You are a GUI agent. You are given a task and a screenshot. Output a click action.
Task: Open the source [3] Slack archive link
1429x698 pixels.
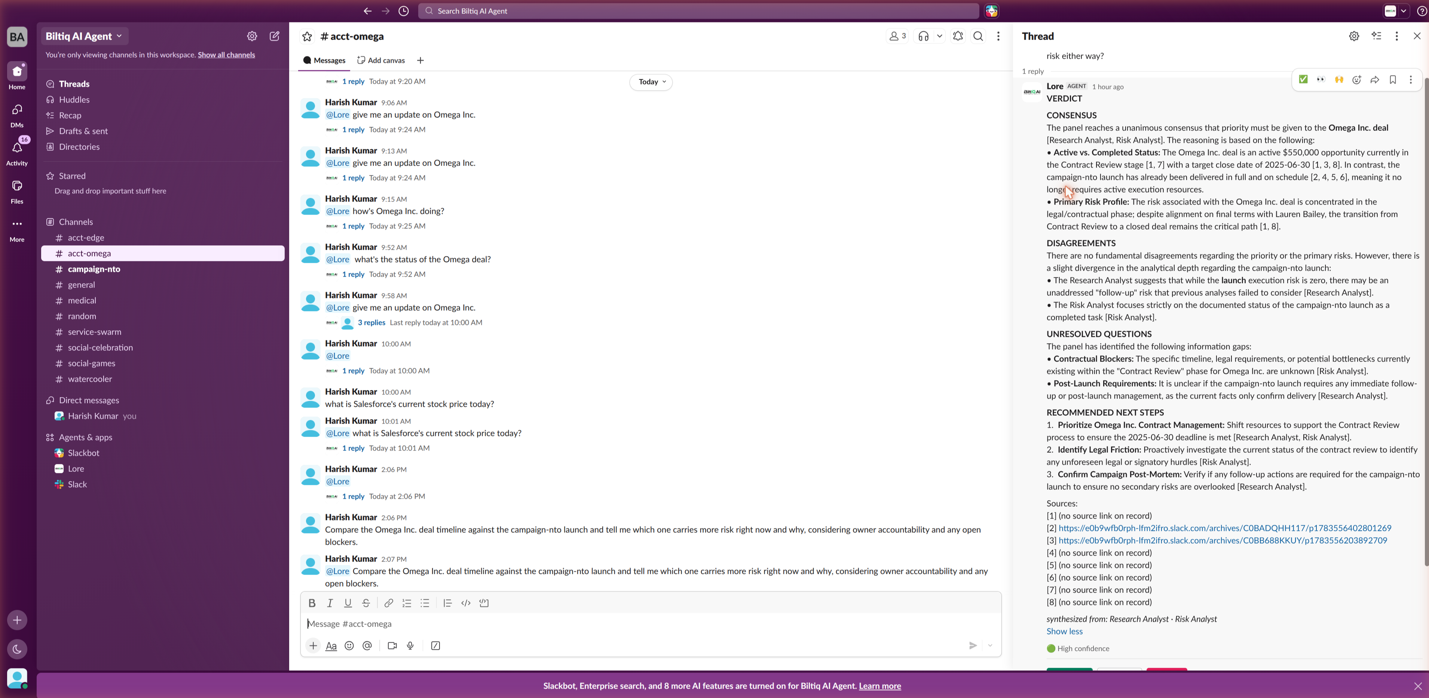(x=1223, y=541)
